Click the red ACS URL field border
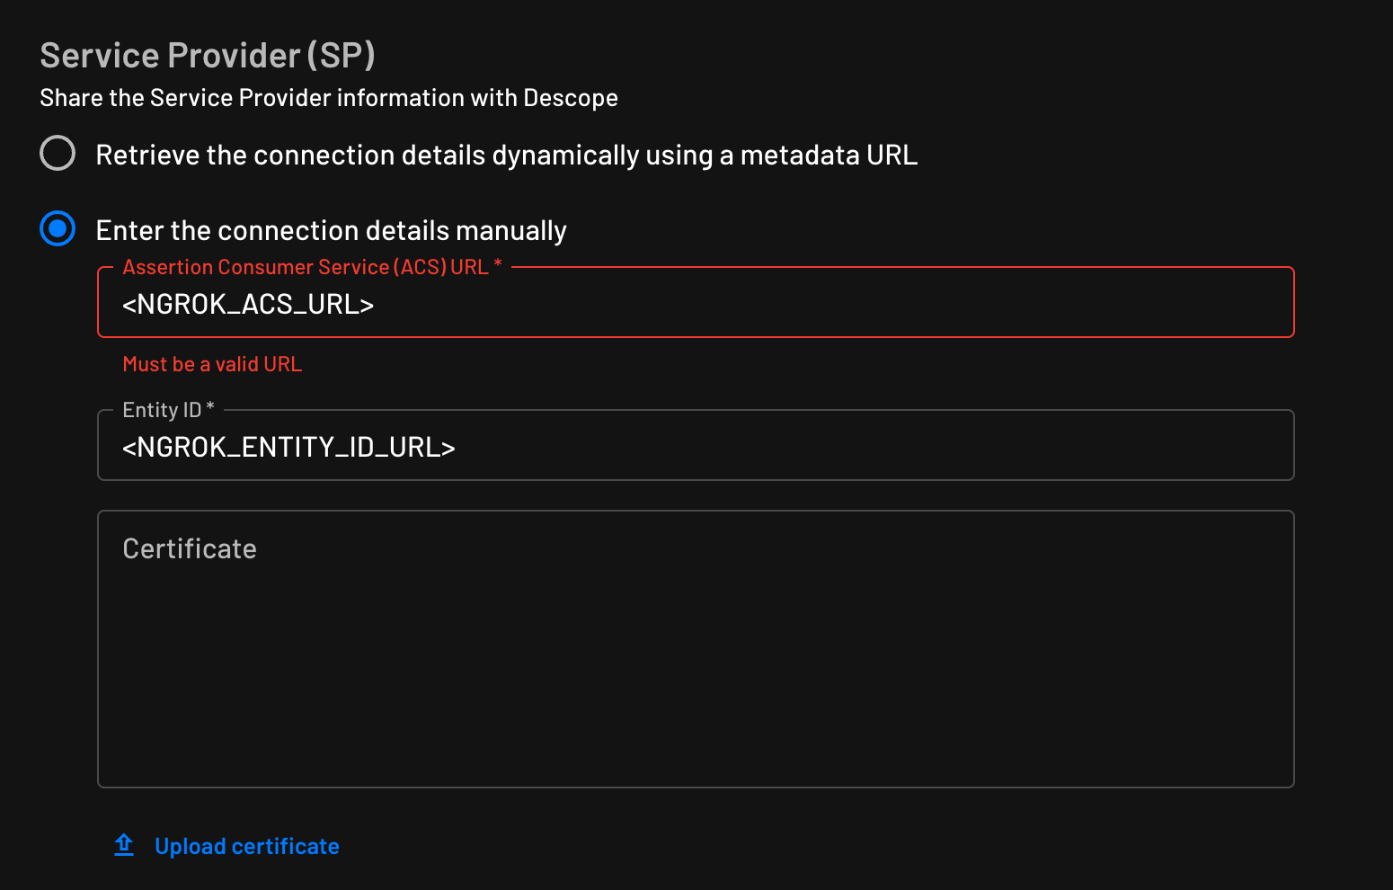 [695, 337]
